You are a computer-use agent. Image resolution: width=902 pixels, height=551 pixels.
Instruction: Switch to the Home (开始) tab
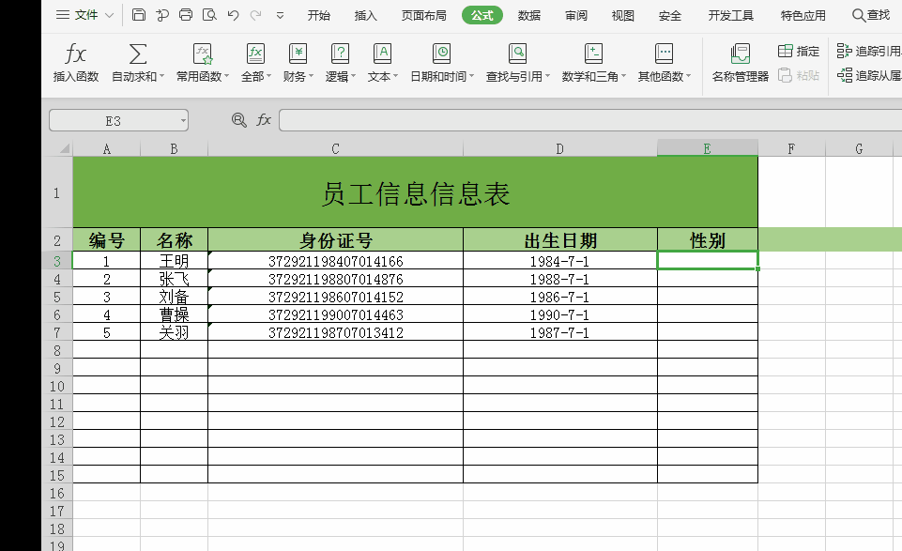(319, 16)
